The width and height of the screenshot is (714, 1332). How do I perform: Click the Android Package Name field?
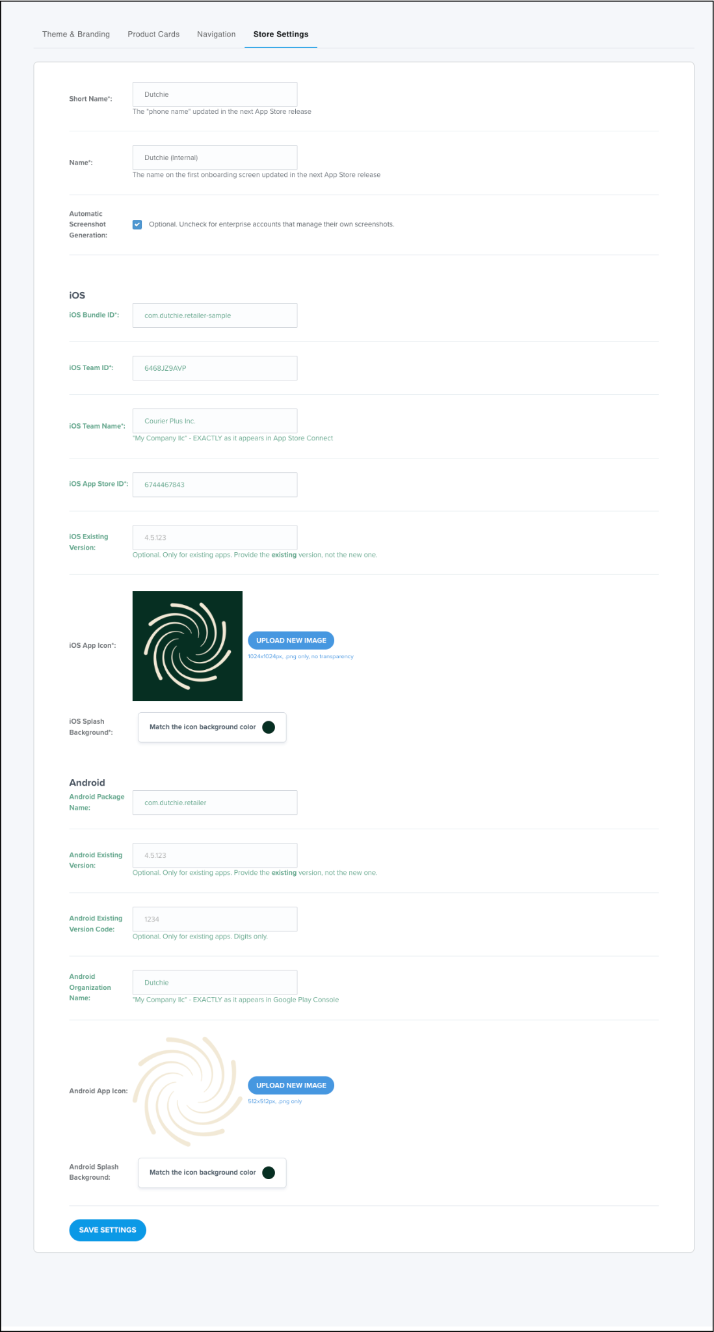click(215, 803)
